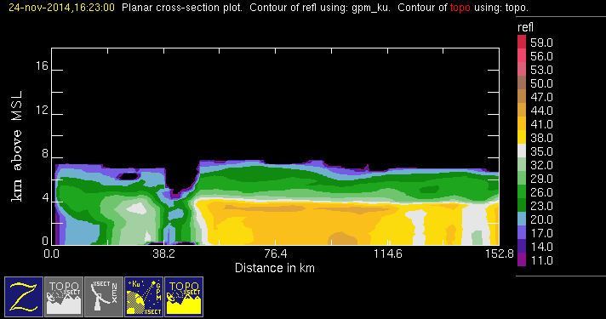This screenshot has height=319, width=606.
Task: Select the 47.0 brown legend swatch
Action: 522,96
